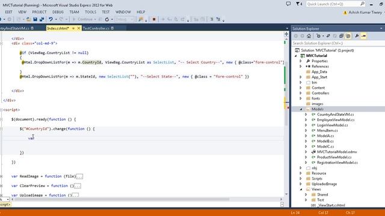Click Solution Explorer Back arrow
This screenshot has height=216, width=385.
(x=296, y=36)
